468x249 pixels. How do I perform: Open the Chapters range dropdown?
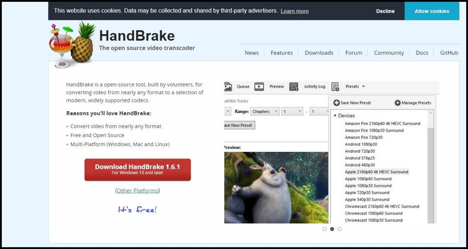[x=265, y=112]
